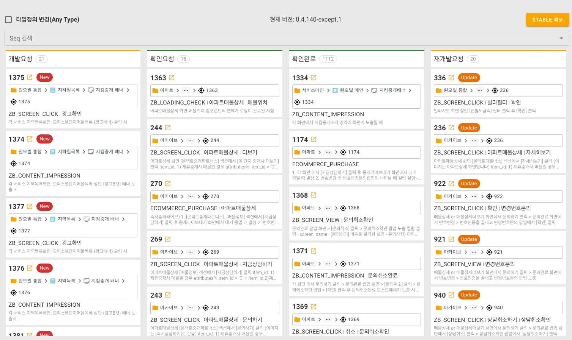572x340 pixels.
Task: Click the New badge on card 1377
Action: [x=45, y=206]
